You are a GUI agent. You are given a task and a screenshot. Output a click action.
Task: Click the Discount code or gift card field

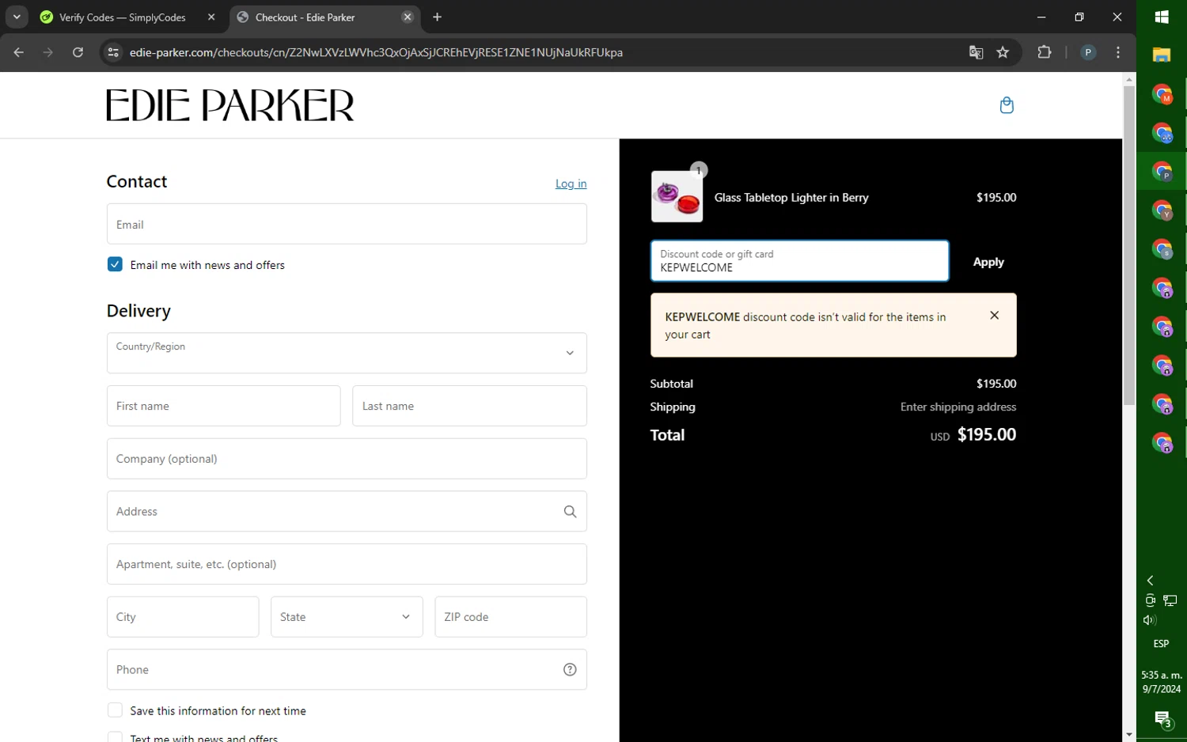[x=799, y=261]
